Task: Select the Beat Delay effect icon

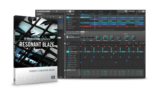Action: tap(67, 37)
